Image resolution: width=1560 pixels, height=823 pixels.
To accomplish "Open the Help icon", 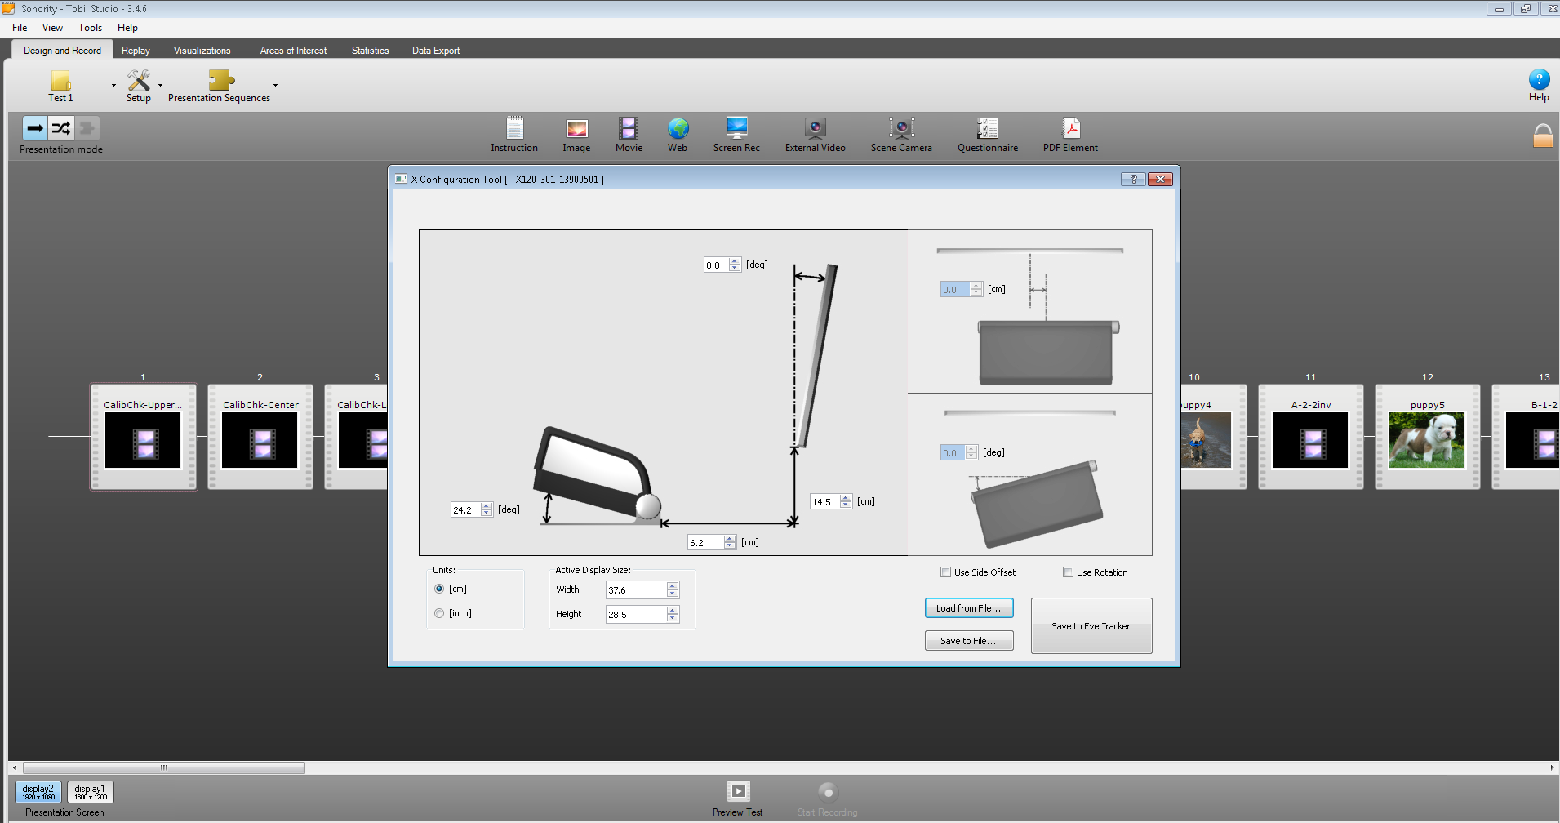I will 1539,80.
